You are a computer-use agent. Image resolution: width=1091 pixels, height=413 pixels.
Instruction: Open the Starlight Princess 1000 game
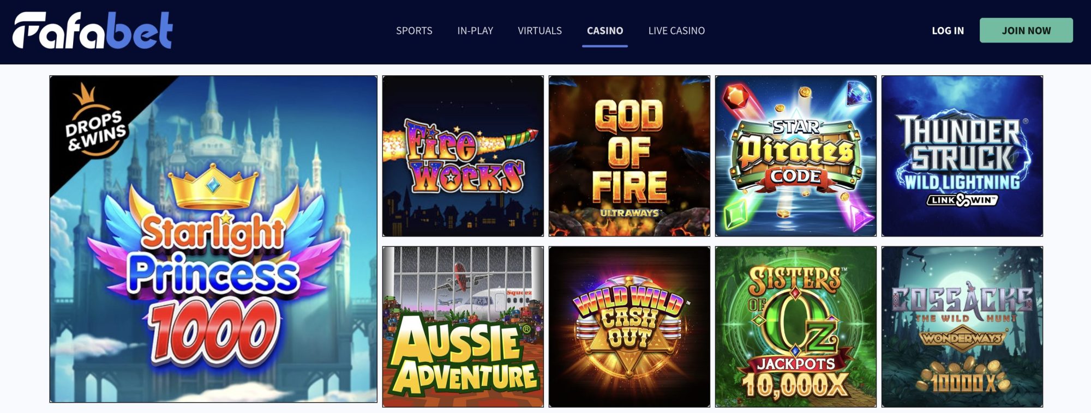point(213,239)
